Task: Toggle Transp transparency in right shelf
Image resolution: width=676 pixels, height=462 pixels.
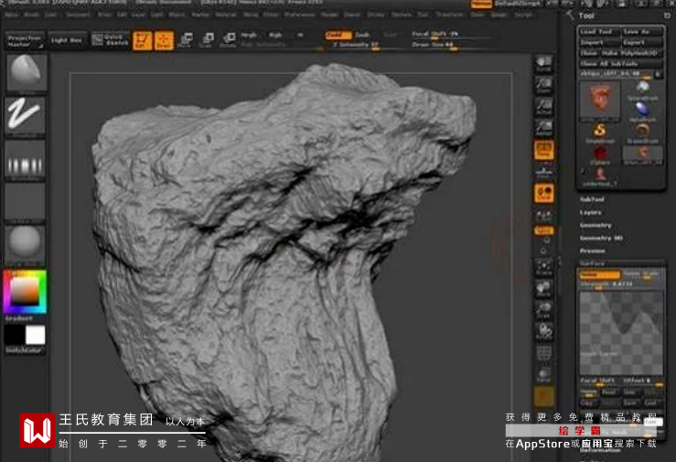Action: [x=543, y=374]
